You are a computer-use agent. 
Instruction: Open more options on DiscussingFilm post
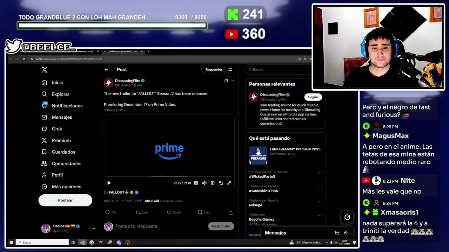click(232, 80)
